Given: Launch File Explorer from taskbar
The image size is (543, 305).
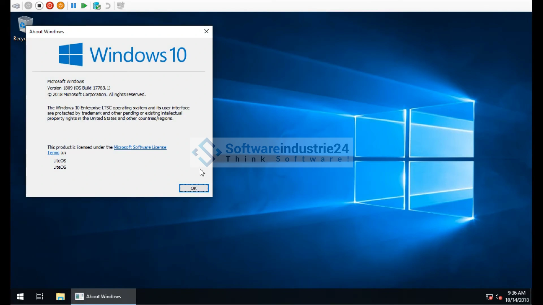Looking at the screenshot, I should 60,297.
